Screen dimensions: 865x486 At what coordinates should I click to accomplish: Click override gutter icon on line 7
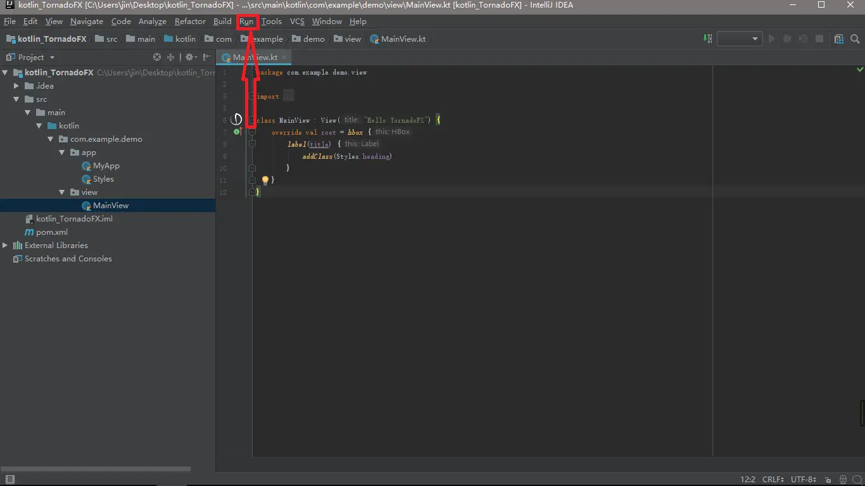pos(237,132)
